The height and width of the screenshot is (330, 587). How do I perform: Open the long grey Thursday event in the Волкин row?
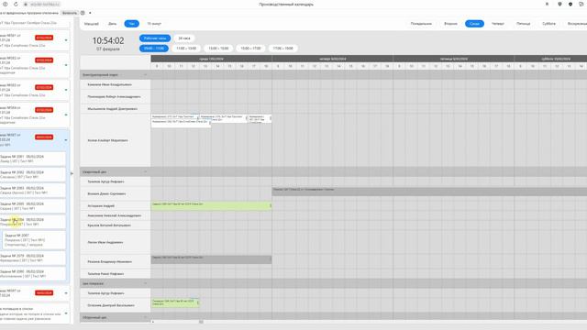click(429, 192)
